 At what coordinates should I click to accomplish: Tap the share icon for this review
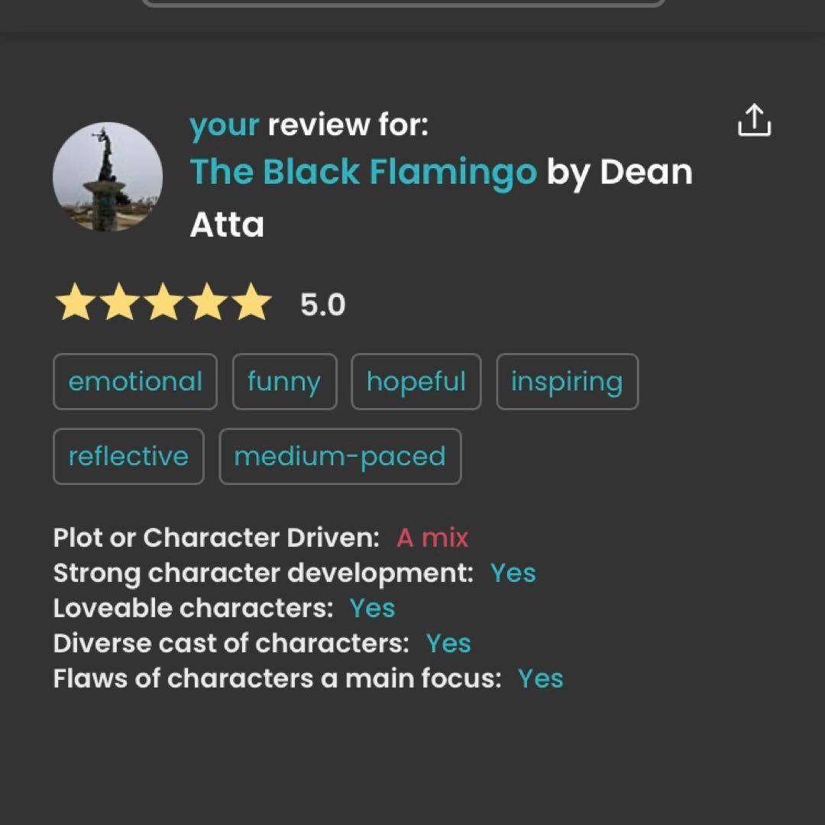click(x=754, y=121)
